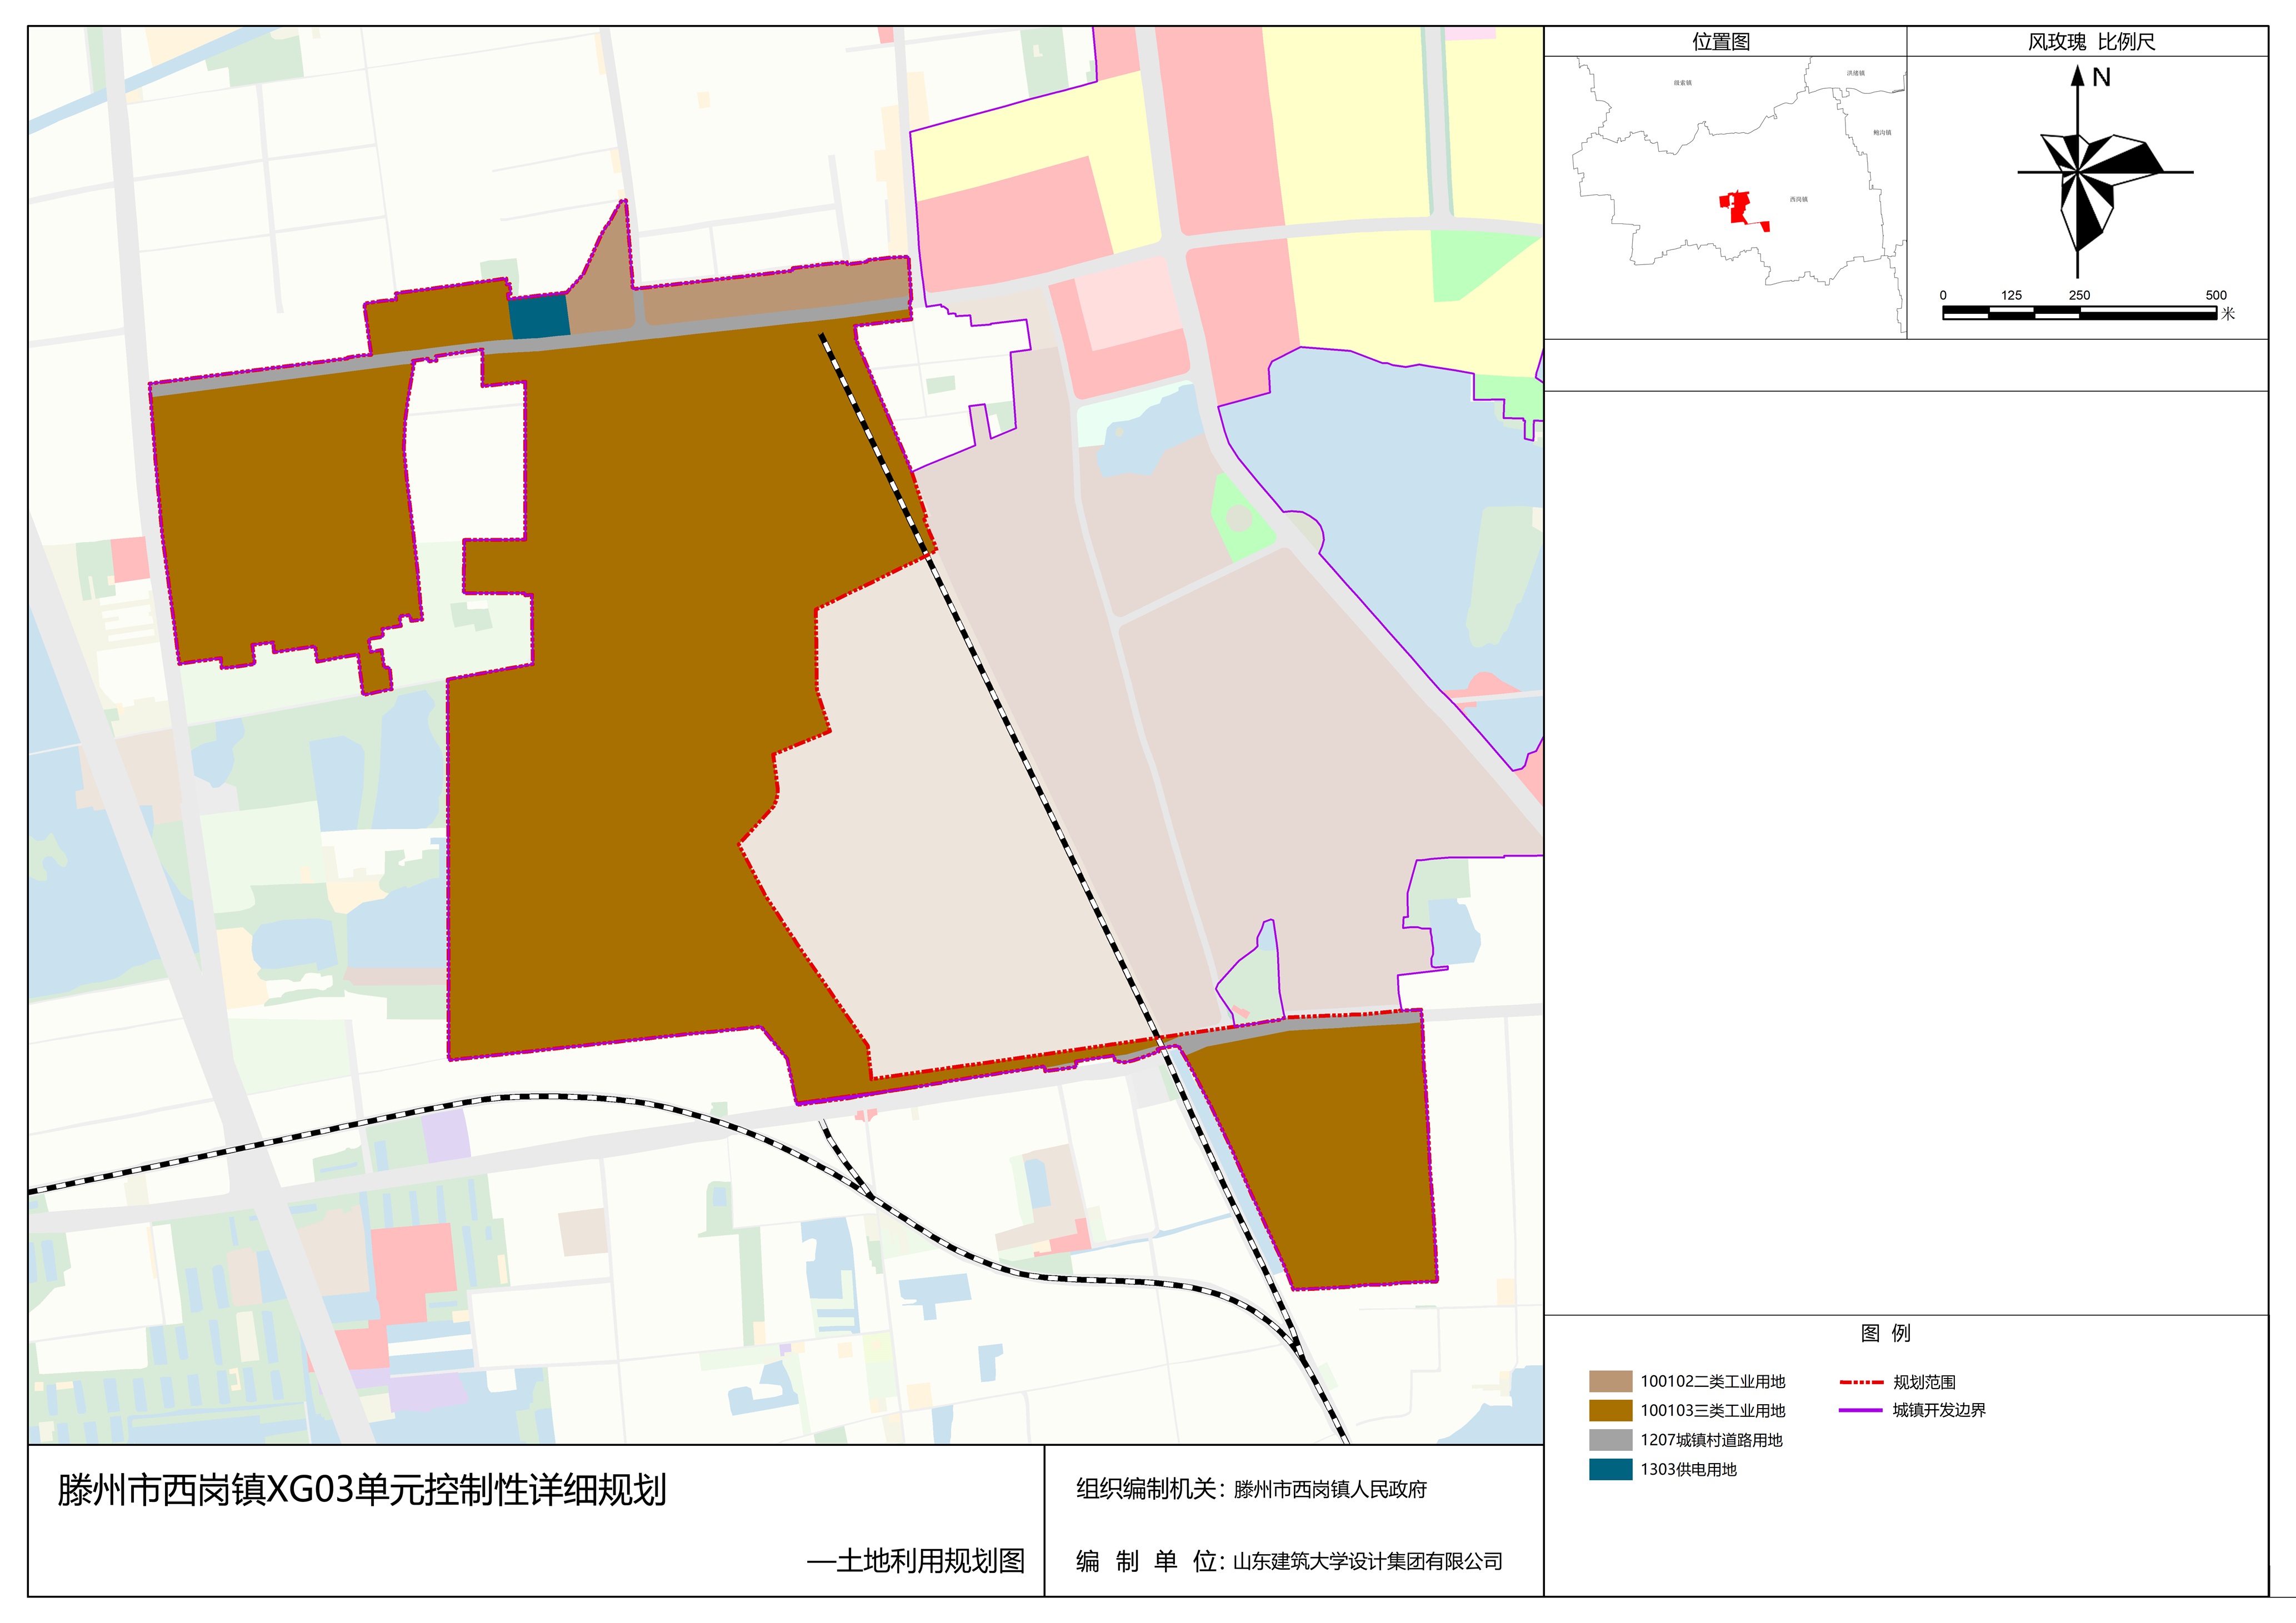Screen dimensions: 2296x1623
Task: Click the 100103三类工业用地 legend swatch
Action: (1610, 1411)
